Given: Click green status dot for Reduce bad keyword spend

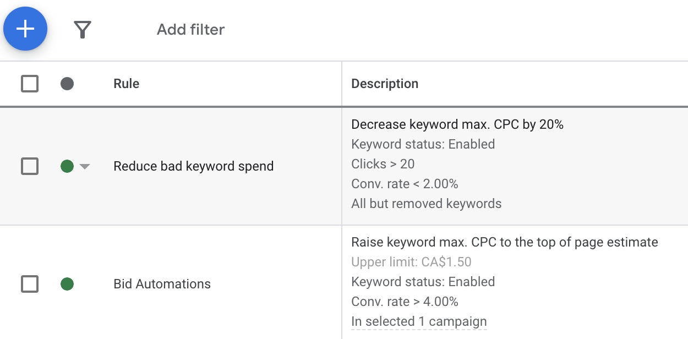Looking at the screenshot, I should 67,166.
